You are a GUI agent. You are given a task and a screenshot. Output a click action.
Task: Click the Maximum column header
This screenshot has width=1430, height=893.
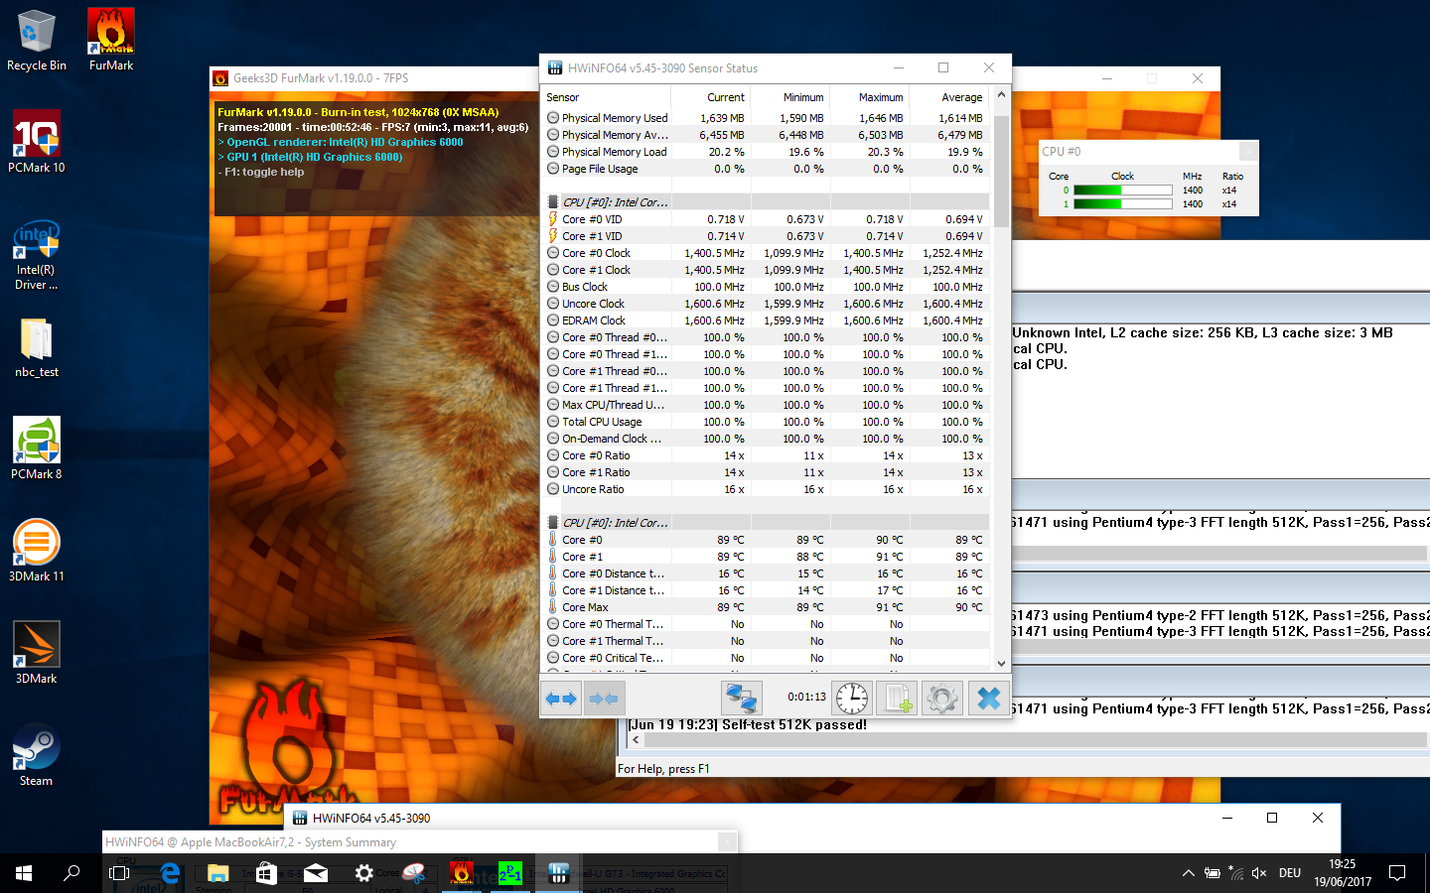(870, 97)
